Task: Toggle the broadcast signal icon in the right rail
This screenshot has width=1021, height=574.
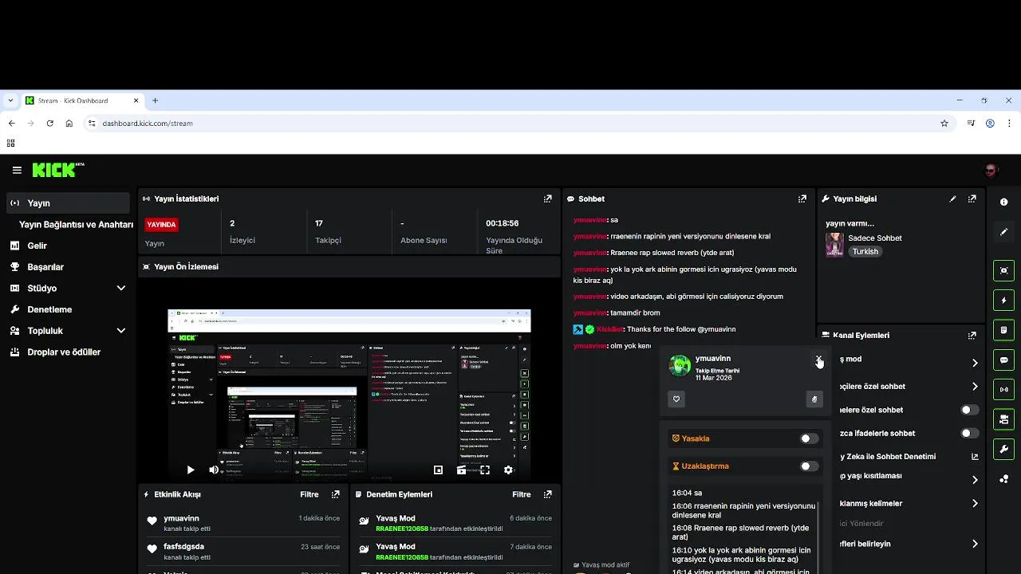Action: pyautogui.click(x=1004, y=390)
